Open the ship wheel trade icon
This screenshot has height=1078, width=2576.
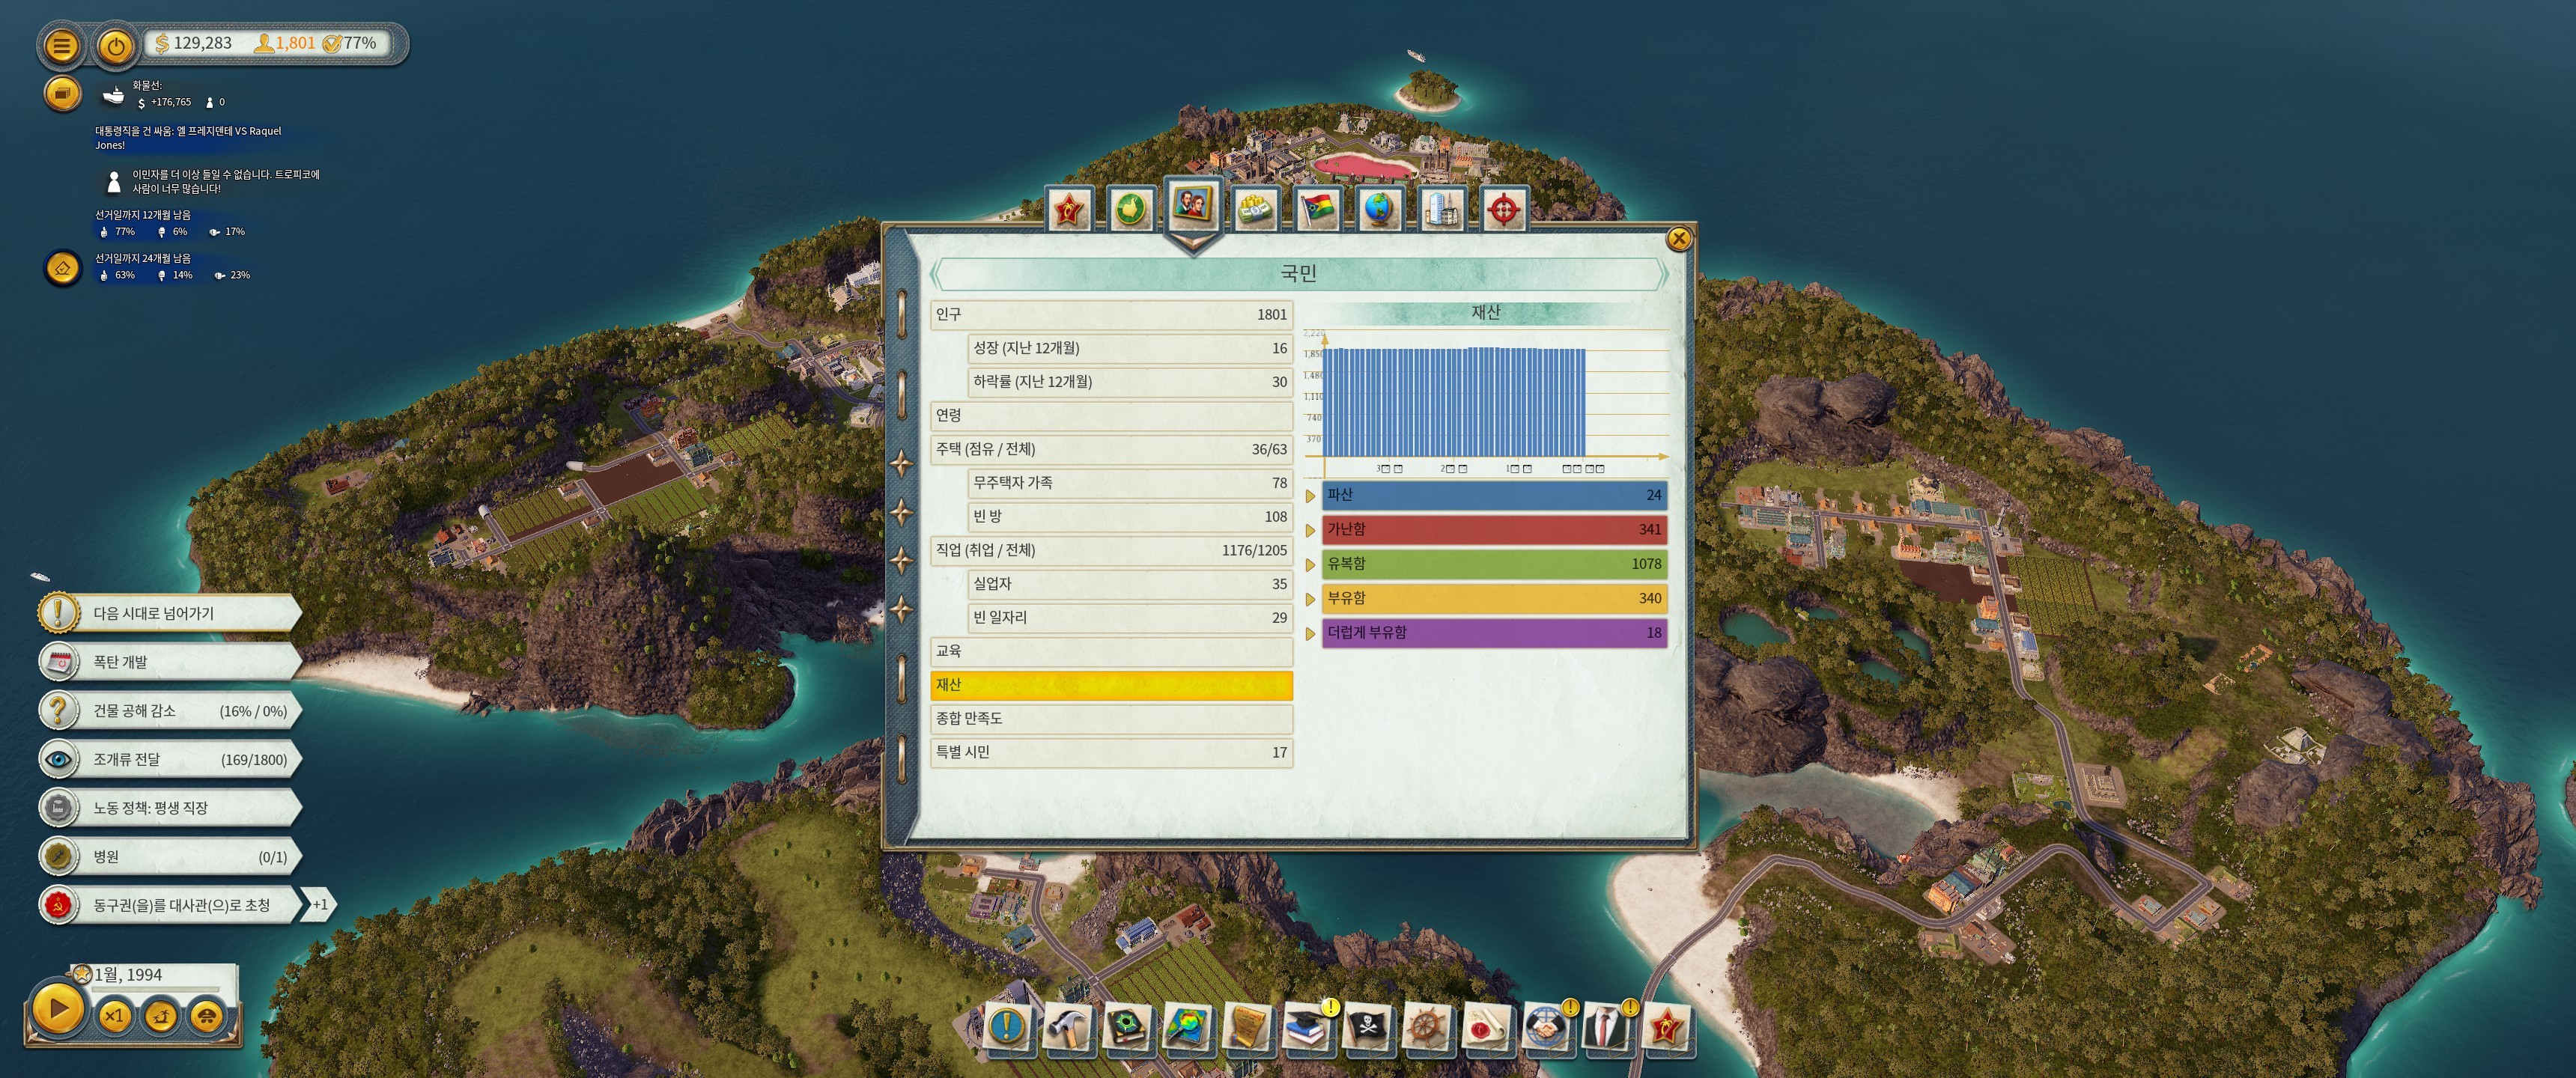click(1427, 1028)
